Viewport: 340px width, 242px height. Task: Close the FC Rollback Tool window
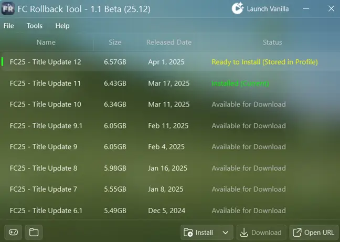[331, 9]
